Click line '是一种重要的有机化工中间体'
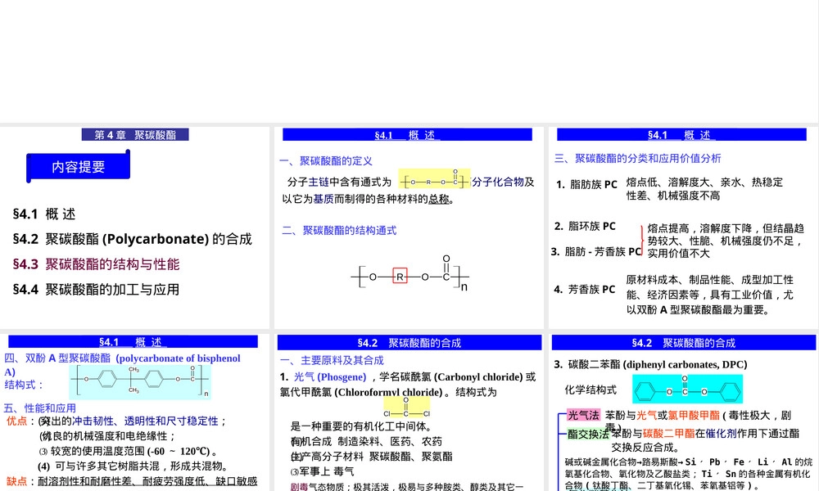 click(x=361, y=426)
